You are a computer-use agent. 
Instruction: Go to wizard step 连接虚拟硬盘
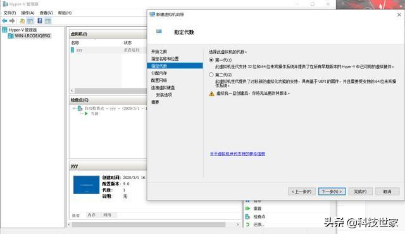point(163,88)
